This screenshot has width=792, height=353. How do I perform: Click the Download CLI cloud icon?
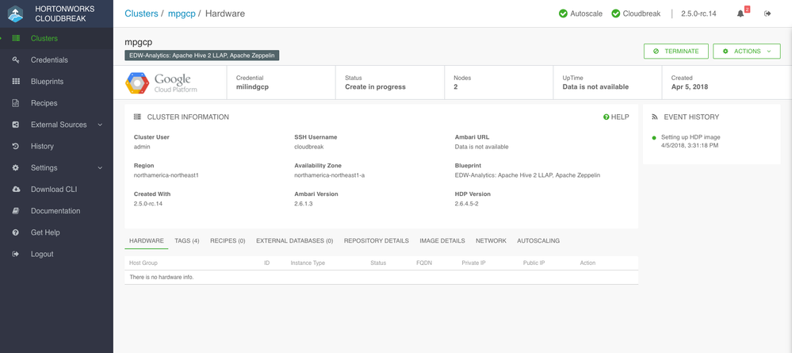point(16,190)
